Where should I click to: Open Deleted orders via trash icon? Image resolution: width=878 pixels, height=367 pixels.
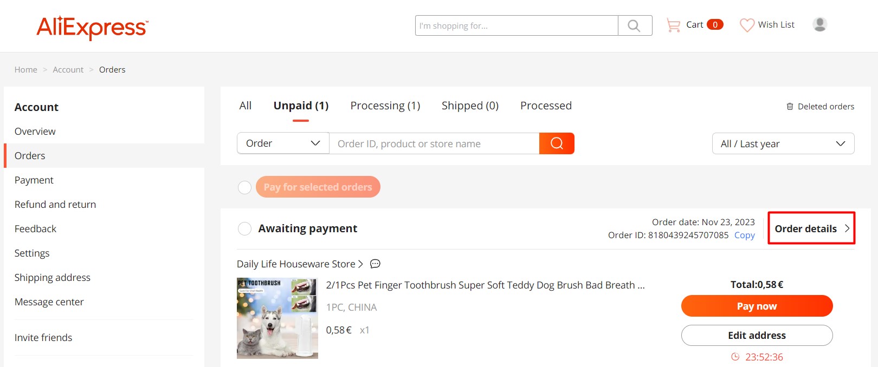pos(790,106)
